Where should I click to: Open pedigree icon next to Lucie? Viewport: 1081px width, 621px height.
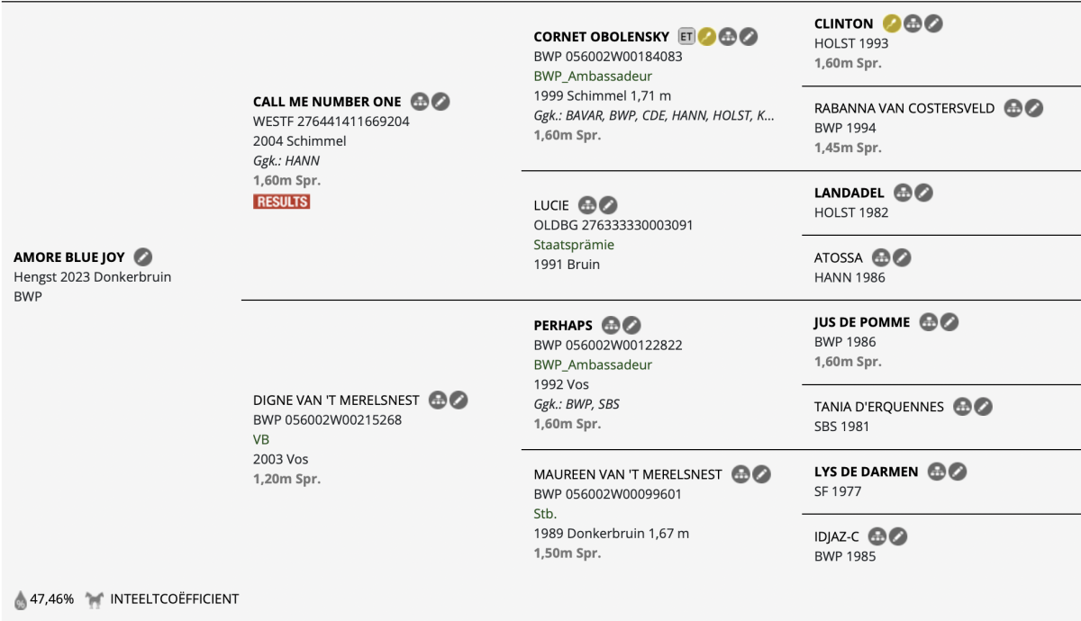pos(587,205)
